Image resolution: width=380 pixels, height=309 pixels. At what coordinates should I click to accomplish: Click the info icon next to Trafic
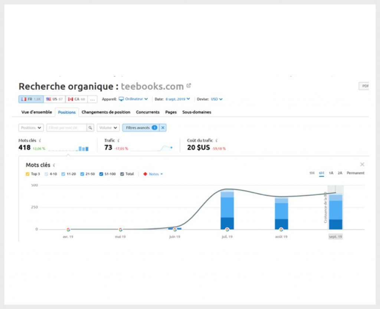(x=118, y=141)
